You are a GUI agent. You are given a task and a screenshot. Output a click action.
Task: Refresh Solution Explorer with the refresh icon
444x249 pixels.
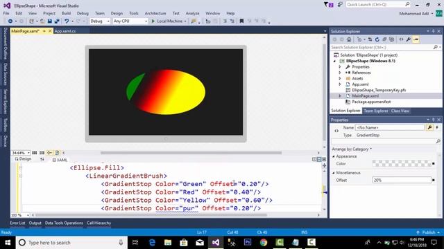coord(377,39)
